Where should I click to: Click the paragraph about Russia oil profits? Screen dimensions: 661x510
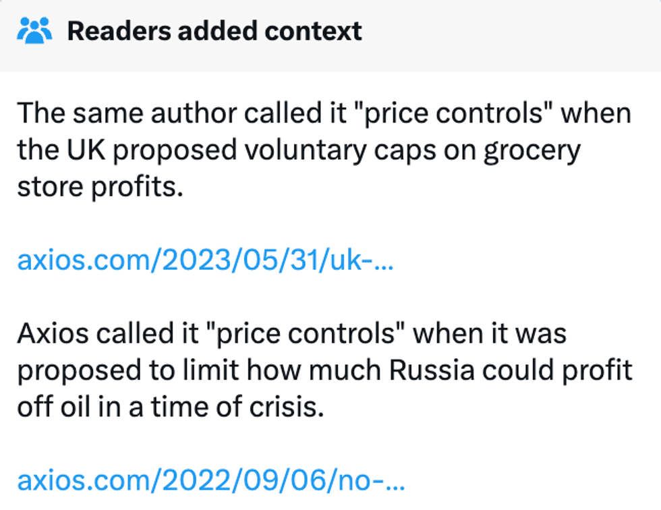324,370
